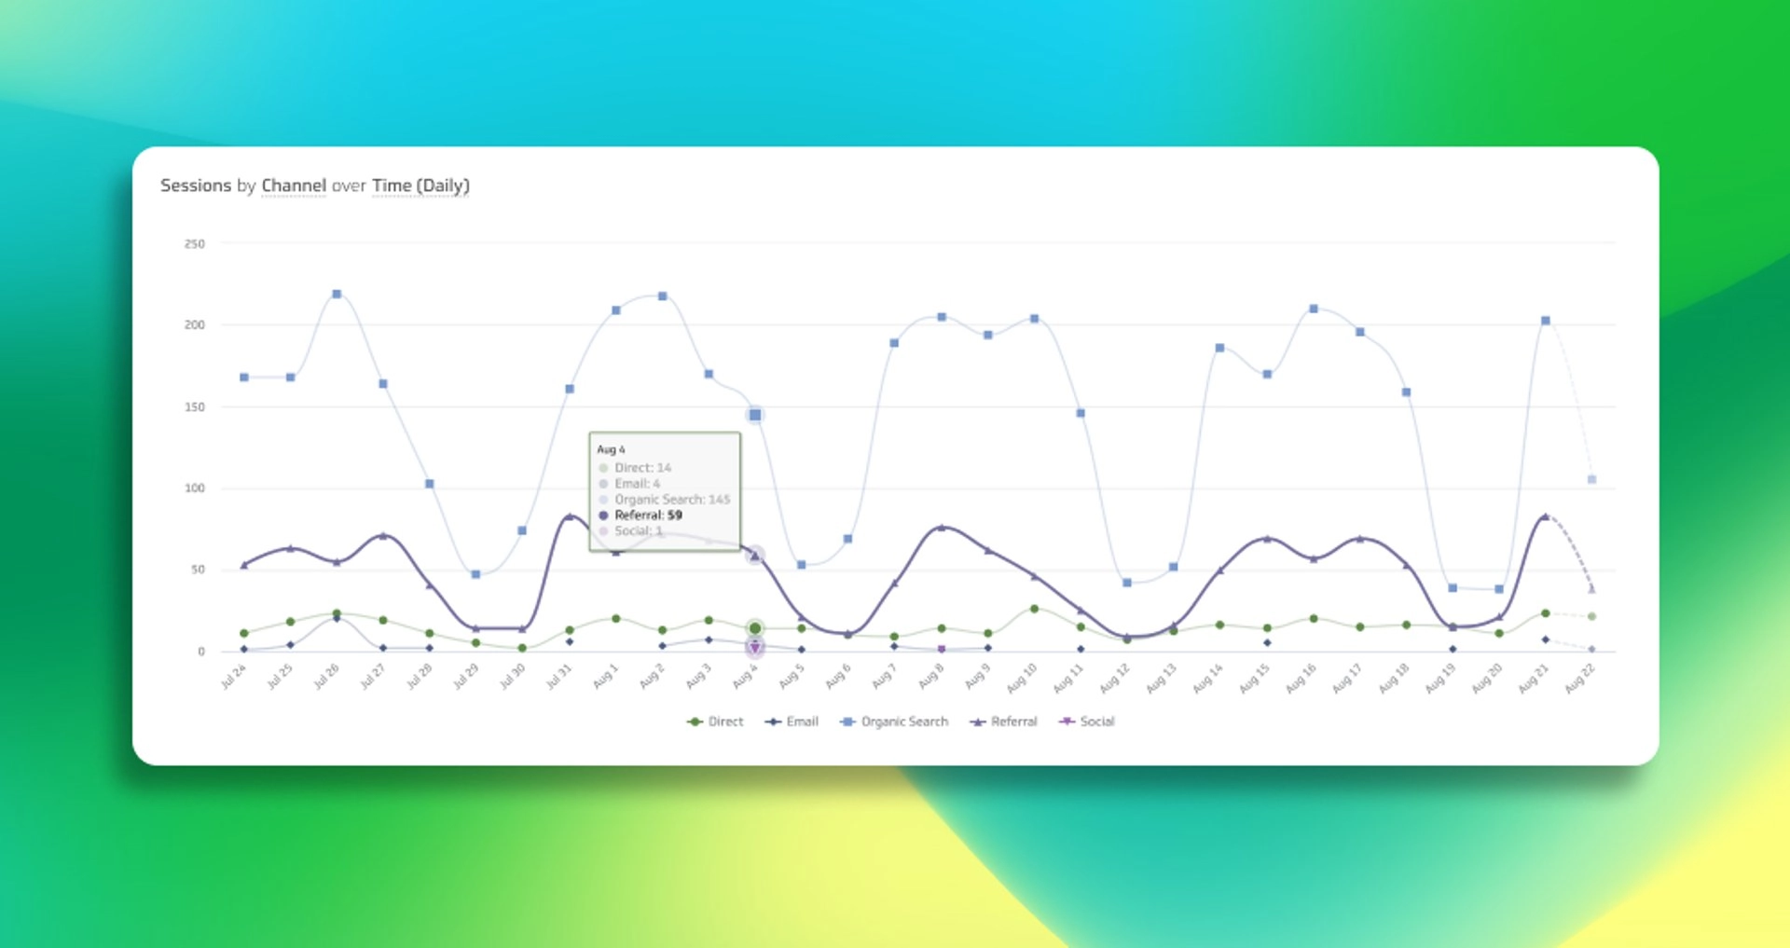Viewport: 1790px width, 948px height.
Task: Toggle the Direct series in legend
Action: click(x=715, y=721)
